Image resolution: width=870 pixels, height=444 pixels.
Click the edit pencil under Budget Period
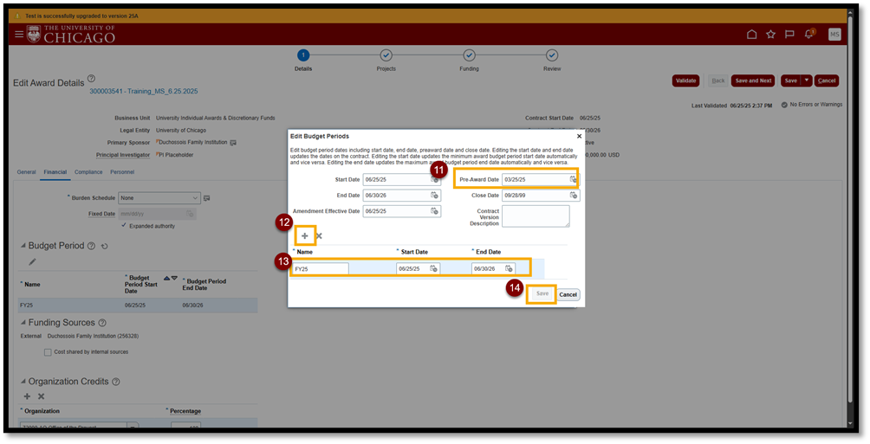(x=32, y=261)
